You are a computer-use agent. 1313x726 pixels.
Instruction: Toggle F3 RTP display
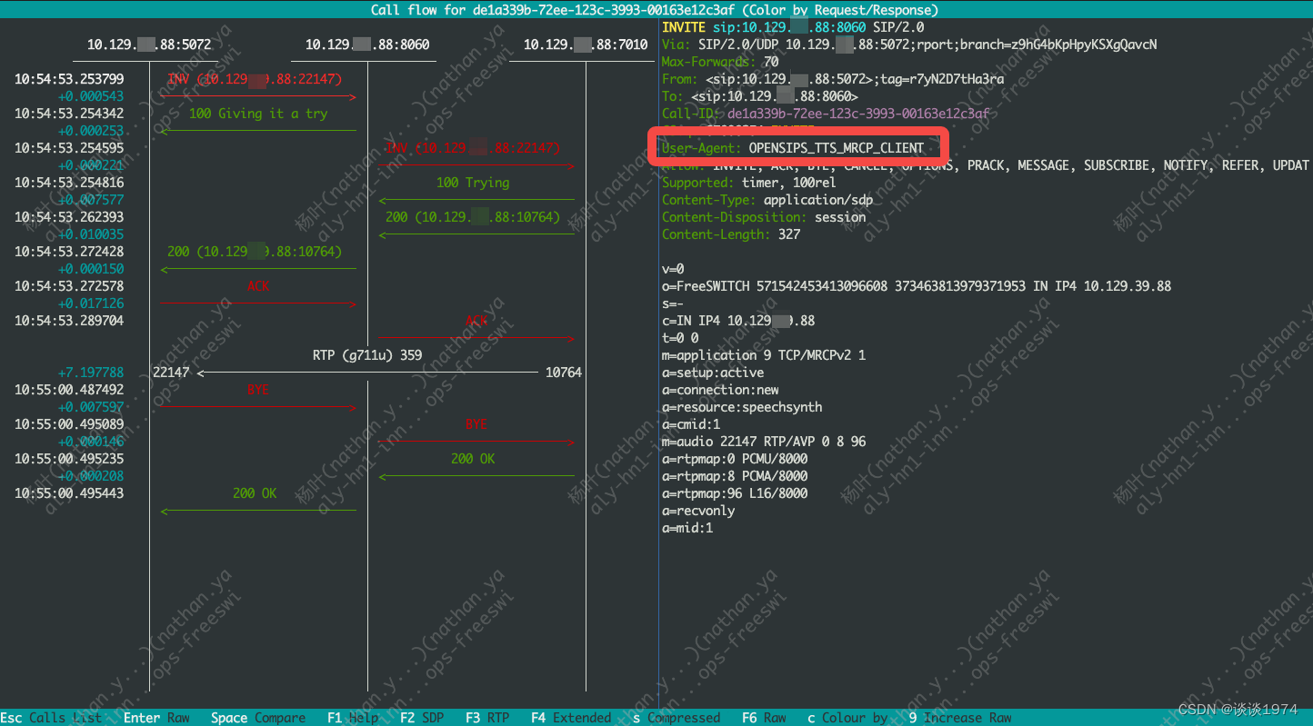[487, 718]
